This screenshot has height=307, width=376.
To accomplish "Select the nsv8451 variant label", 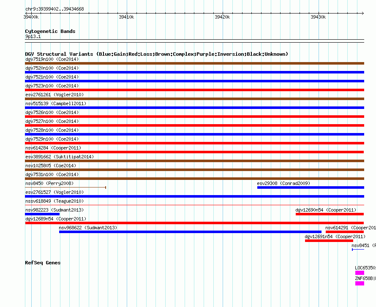I will click(x=364, y=245).
